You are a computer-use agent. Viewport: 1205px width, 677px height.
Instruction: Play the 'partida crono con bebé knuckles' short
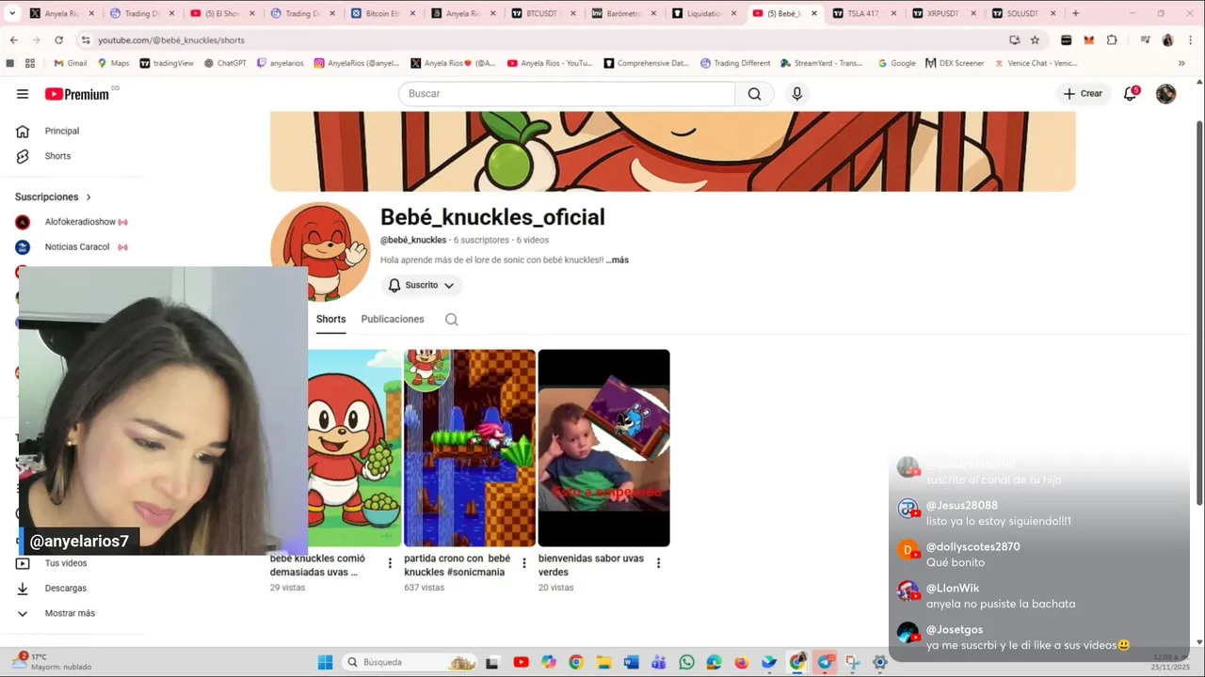pos(470,448)
